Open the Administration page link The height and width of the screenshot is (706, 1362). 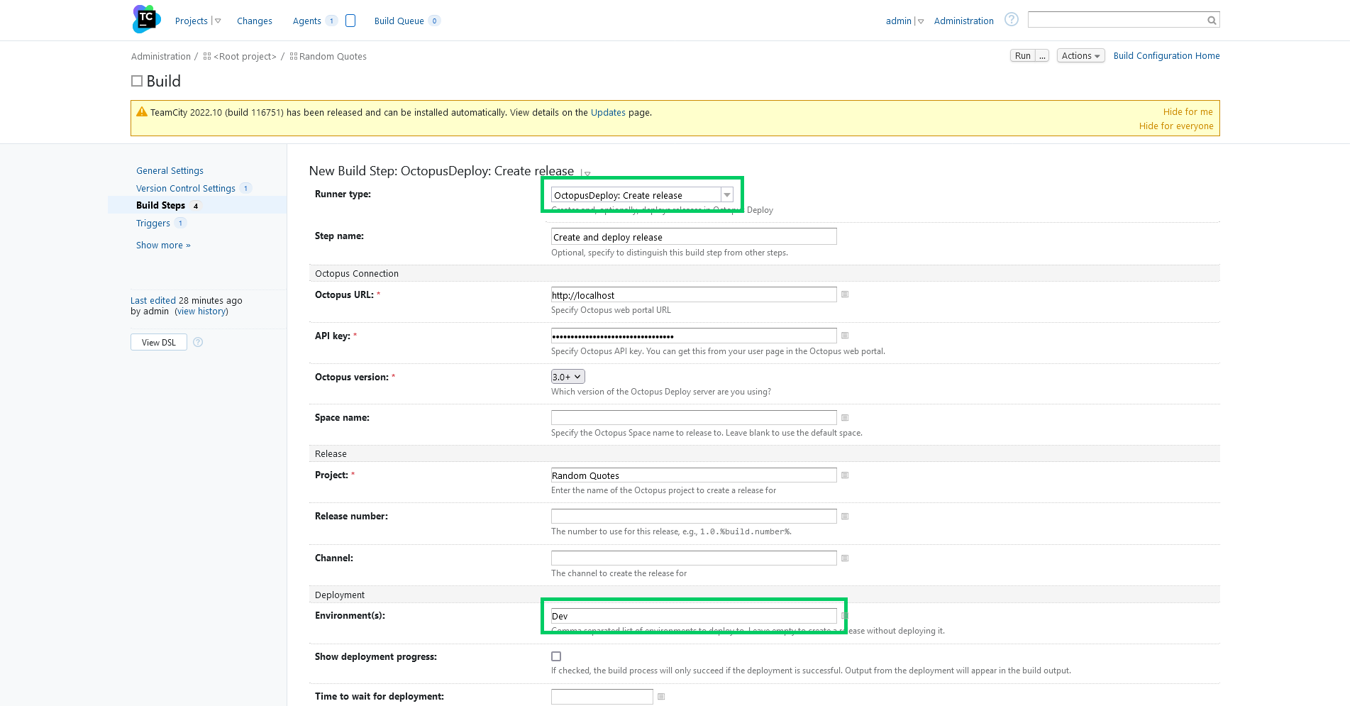pyautogui.click(x=963, y=21)
